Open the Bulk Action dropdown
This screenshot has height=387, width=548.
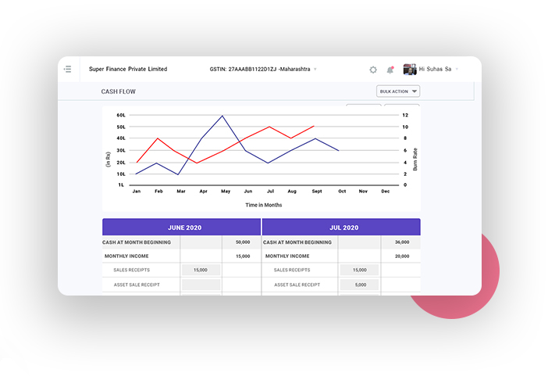click(398, 91)
